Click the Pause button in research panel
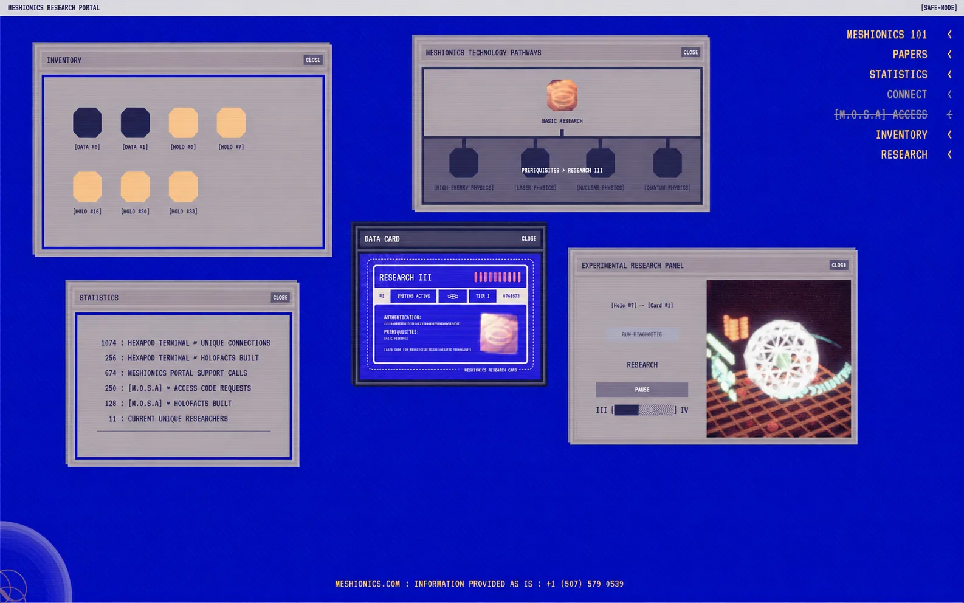This screenshot has width=964, height=603. (642, 390)
